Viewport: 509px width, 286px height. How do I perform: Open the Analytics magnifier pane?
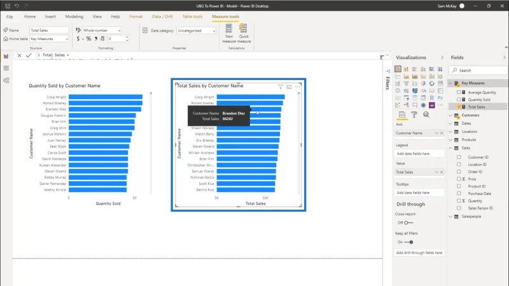(426, 114)
